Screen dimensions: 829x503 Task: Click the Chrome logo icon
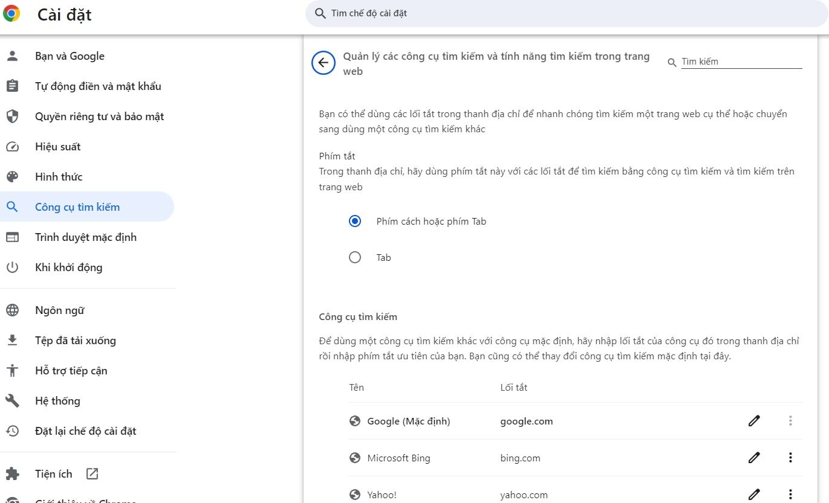11,13
